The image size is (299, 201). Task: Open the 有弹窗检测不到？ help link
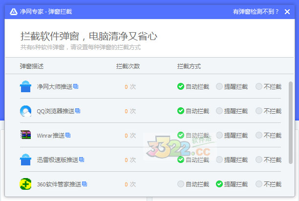[x=256, y=12]
